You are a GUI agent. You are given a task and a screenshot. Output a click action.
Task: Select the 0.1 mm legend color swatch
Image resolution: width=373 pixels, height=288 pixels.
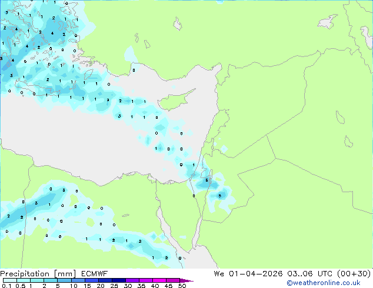pyautogui.click(x=10, y=280)
